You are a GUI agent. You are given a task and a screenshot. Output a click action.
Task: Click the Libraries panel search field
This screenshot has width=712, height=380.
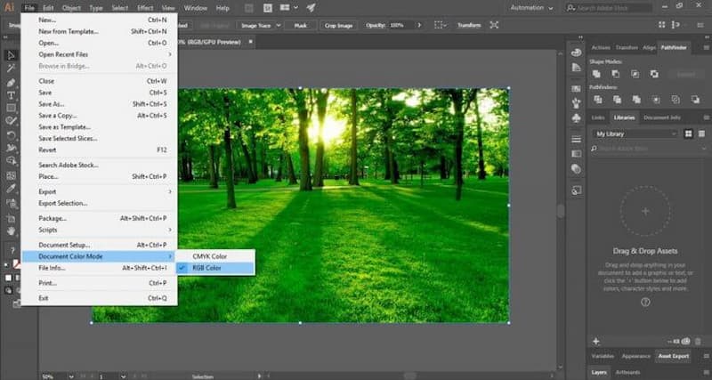[x=650, y=149]
